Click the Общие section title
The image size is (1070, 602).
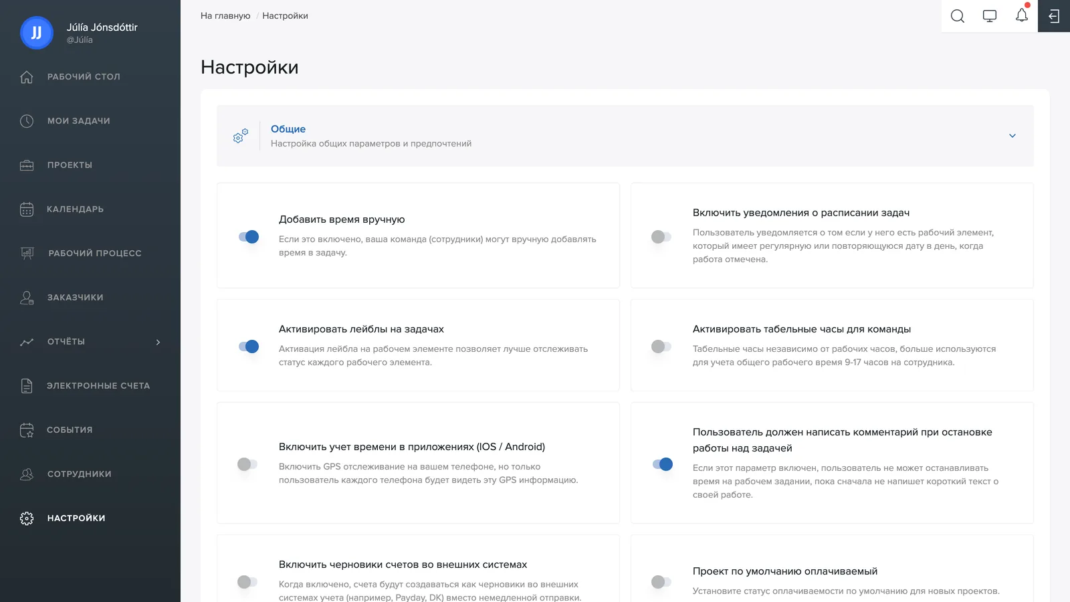288,129
